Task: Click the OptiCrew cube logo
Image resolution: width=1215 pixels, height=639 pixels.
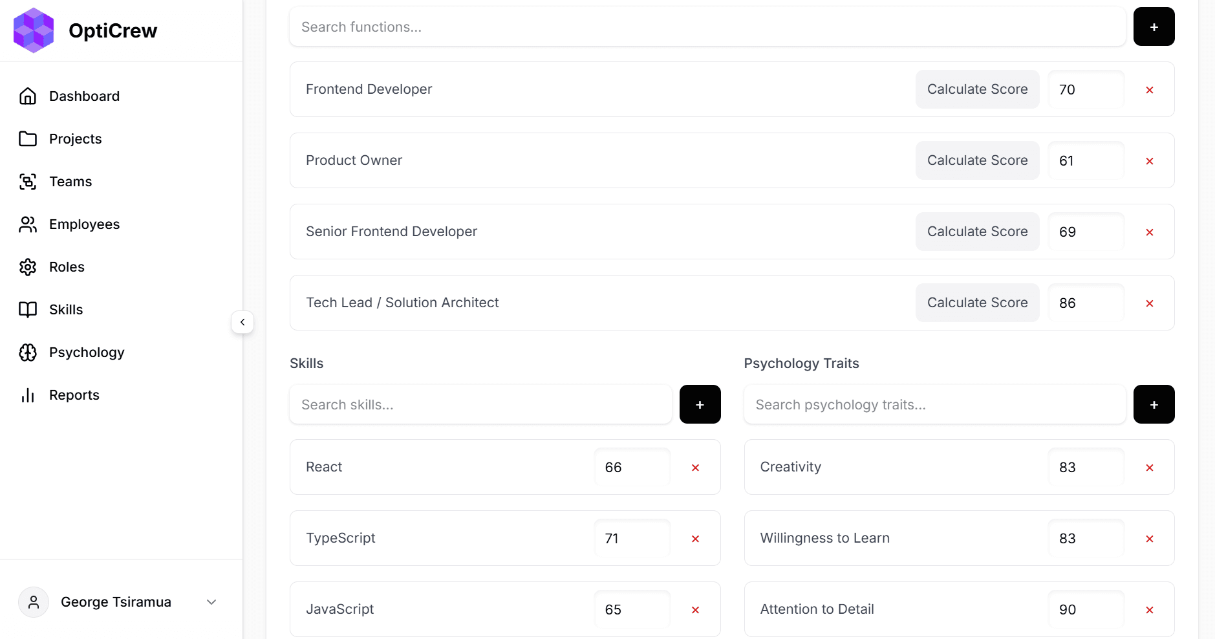Action: (x=34, y=30)
